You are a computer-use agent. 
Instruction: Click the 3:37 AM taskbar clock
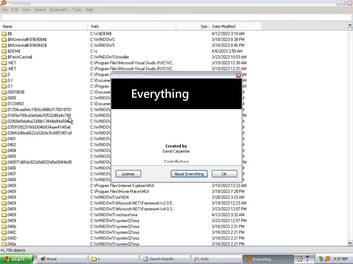coord(340,259)
